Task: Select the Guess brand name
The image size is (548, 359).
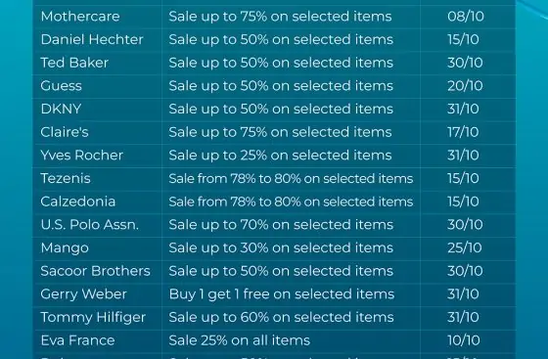Action: pos(61,86)
